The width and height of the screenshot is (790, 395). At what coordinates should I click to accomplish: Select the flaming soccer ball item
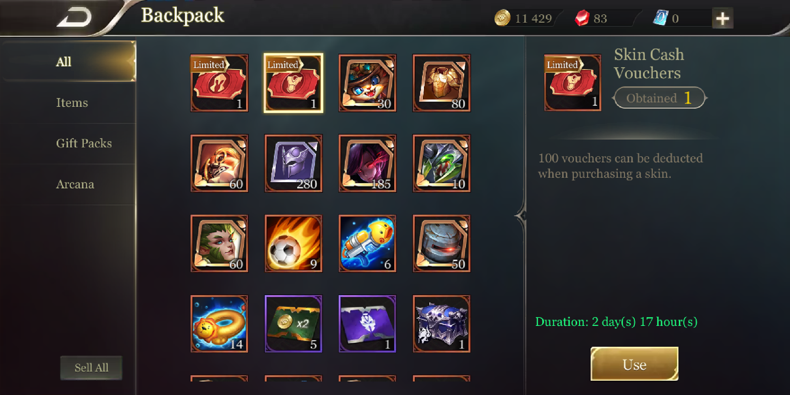293,243
